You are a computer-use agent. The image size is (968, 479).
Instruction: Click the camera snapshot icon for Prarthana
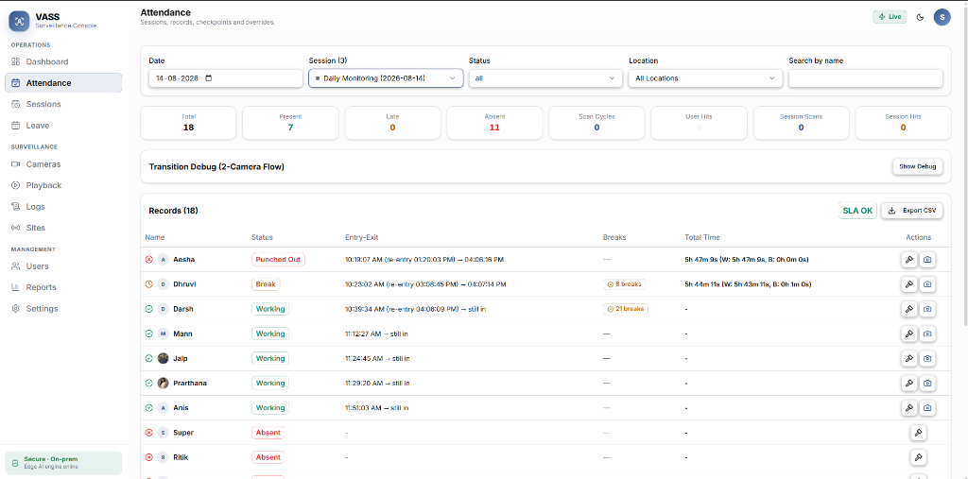point(927,384)
